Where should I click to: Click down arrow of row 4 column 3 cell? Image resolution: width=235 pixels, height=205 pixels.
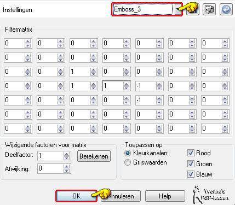pyautogui.click(x=93, y=88)
